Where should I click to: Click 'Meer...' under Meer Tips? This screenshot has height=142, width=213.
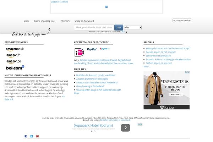tap(77, 93)
